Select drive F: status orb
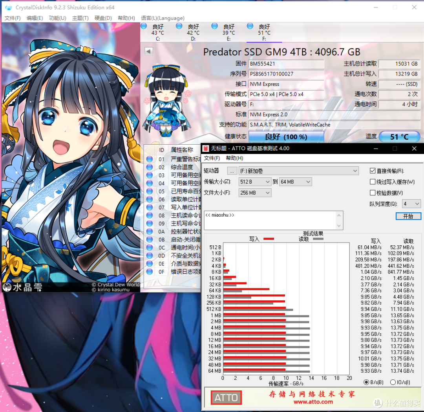The image size is (424, 412). click(250, 26)
